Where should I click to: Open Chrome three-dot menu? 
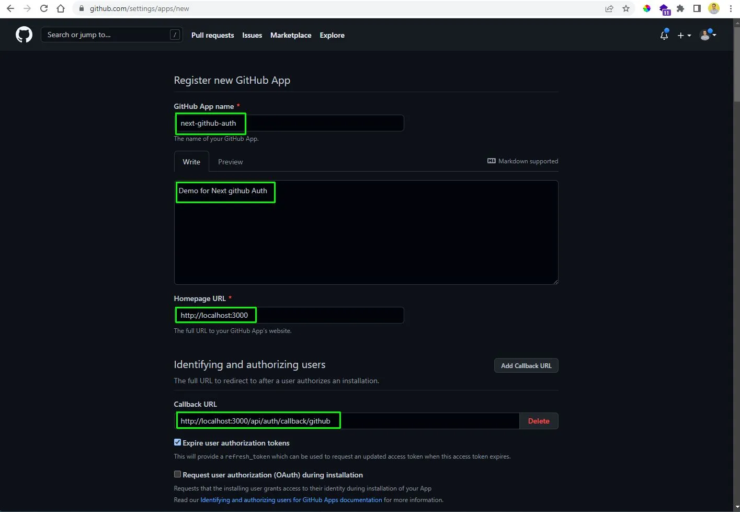(x=731, y=8)
